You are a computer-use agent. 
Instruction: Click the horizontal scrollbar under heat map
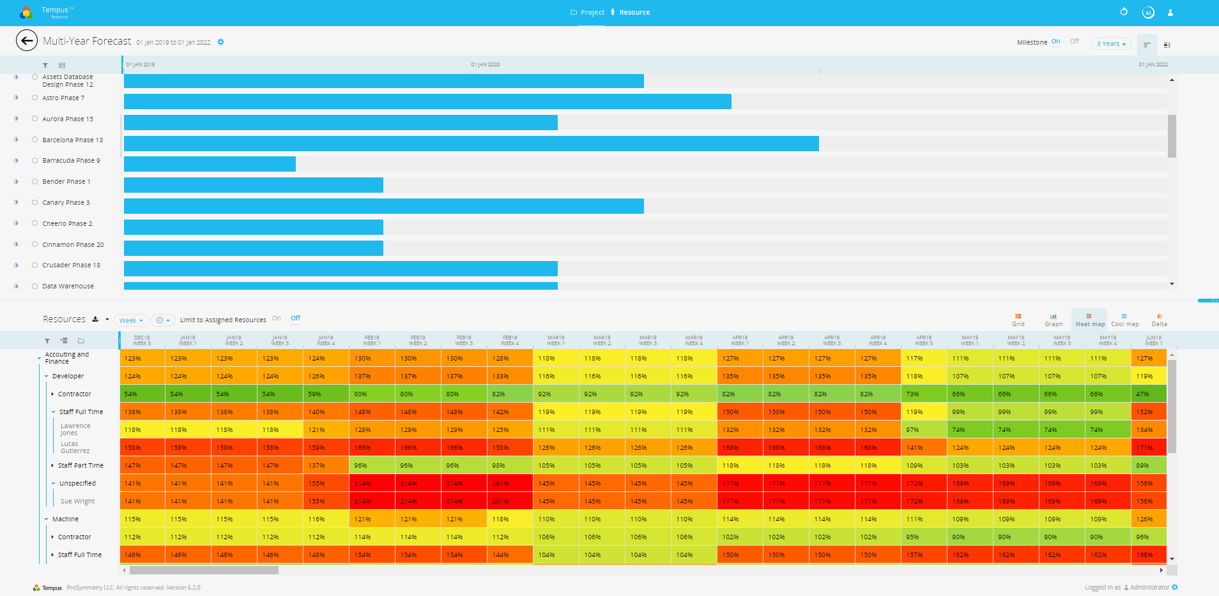[204, 570]
